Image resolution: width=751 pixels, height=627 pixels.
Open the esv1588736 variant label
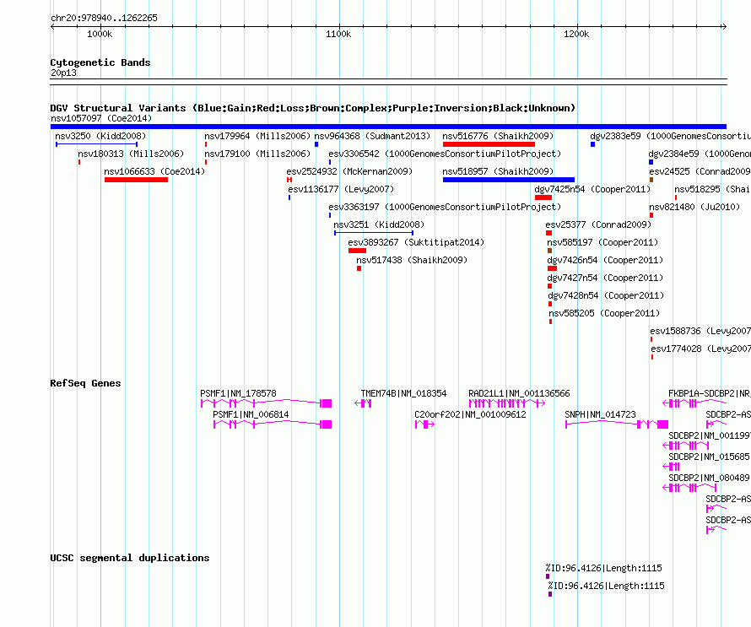[700, 331]
